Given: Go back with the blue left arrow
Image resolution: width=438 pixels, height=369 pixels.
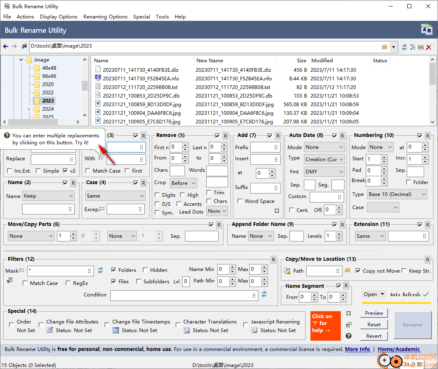Looking at the screenshot, I should [6, 46].
